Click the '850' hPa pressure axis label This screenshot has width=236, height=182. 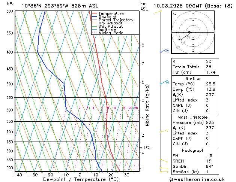[10, 160]
